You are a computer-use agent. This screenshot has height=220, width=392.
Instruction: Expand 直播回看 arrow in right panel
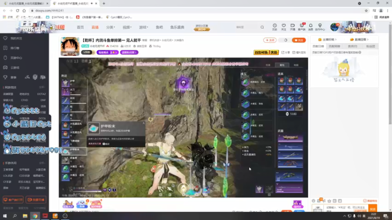pos(368,40)
